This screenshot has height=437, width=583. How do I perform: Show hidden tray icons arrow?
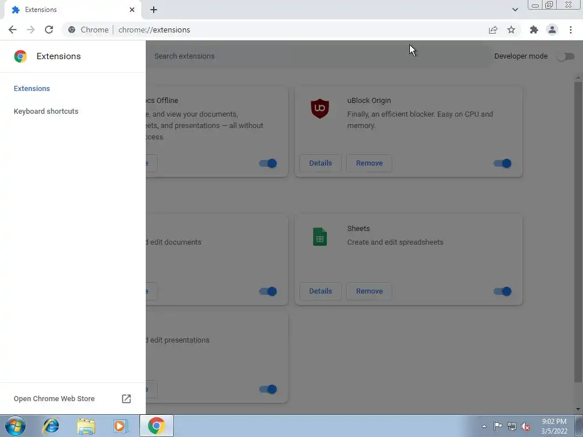point(484,426)
